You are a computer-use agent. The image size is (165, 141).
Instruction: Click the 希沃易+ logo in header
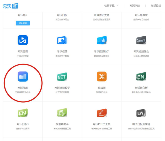[10, 6]
